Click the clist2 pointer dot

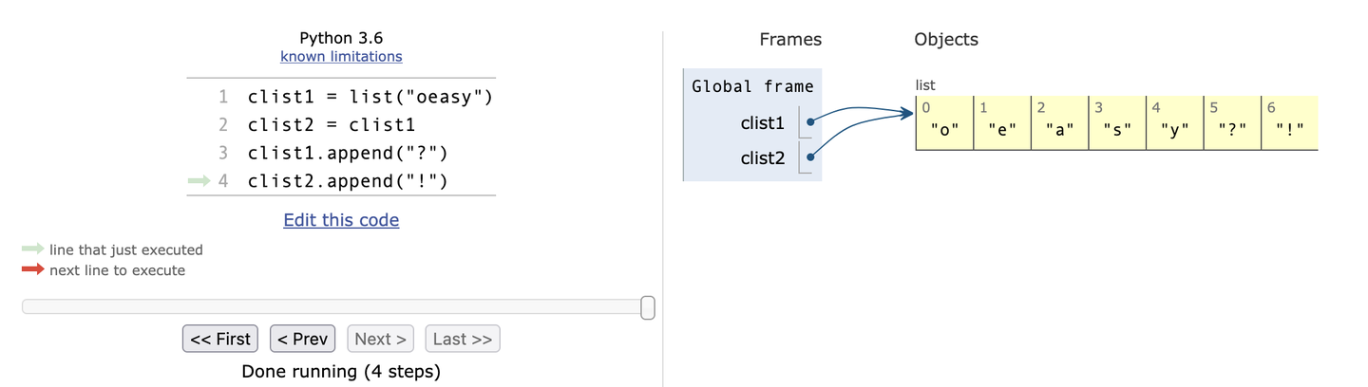click(809, 158)
